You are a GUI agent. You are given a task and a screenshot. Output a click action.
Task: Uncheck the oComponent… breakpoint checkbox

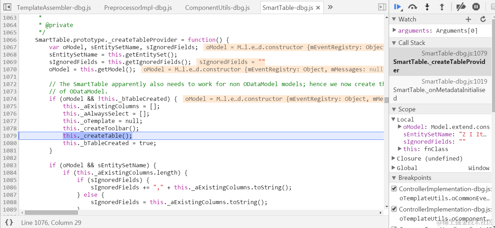tap(394, 209)
